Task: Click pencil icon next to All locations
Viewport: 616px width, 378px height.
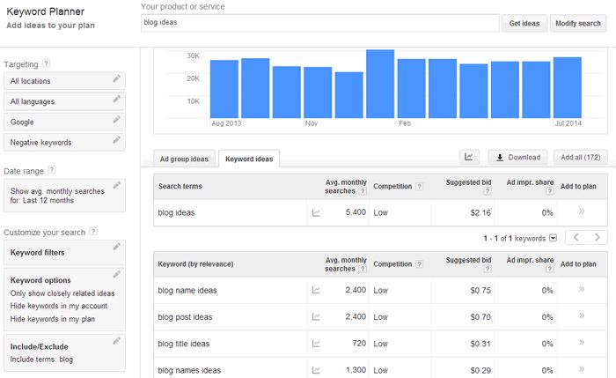Action: click(116, 79)
